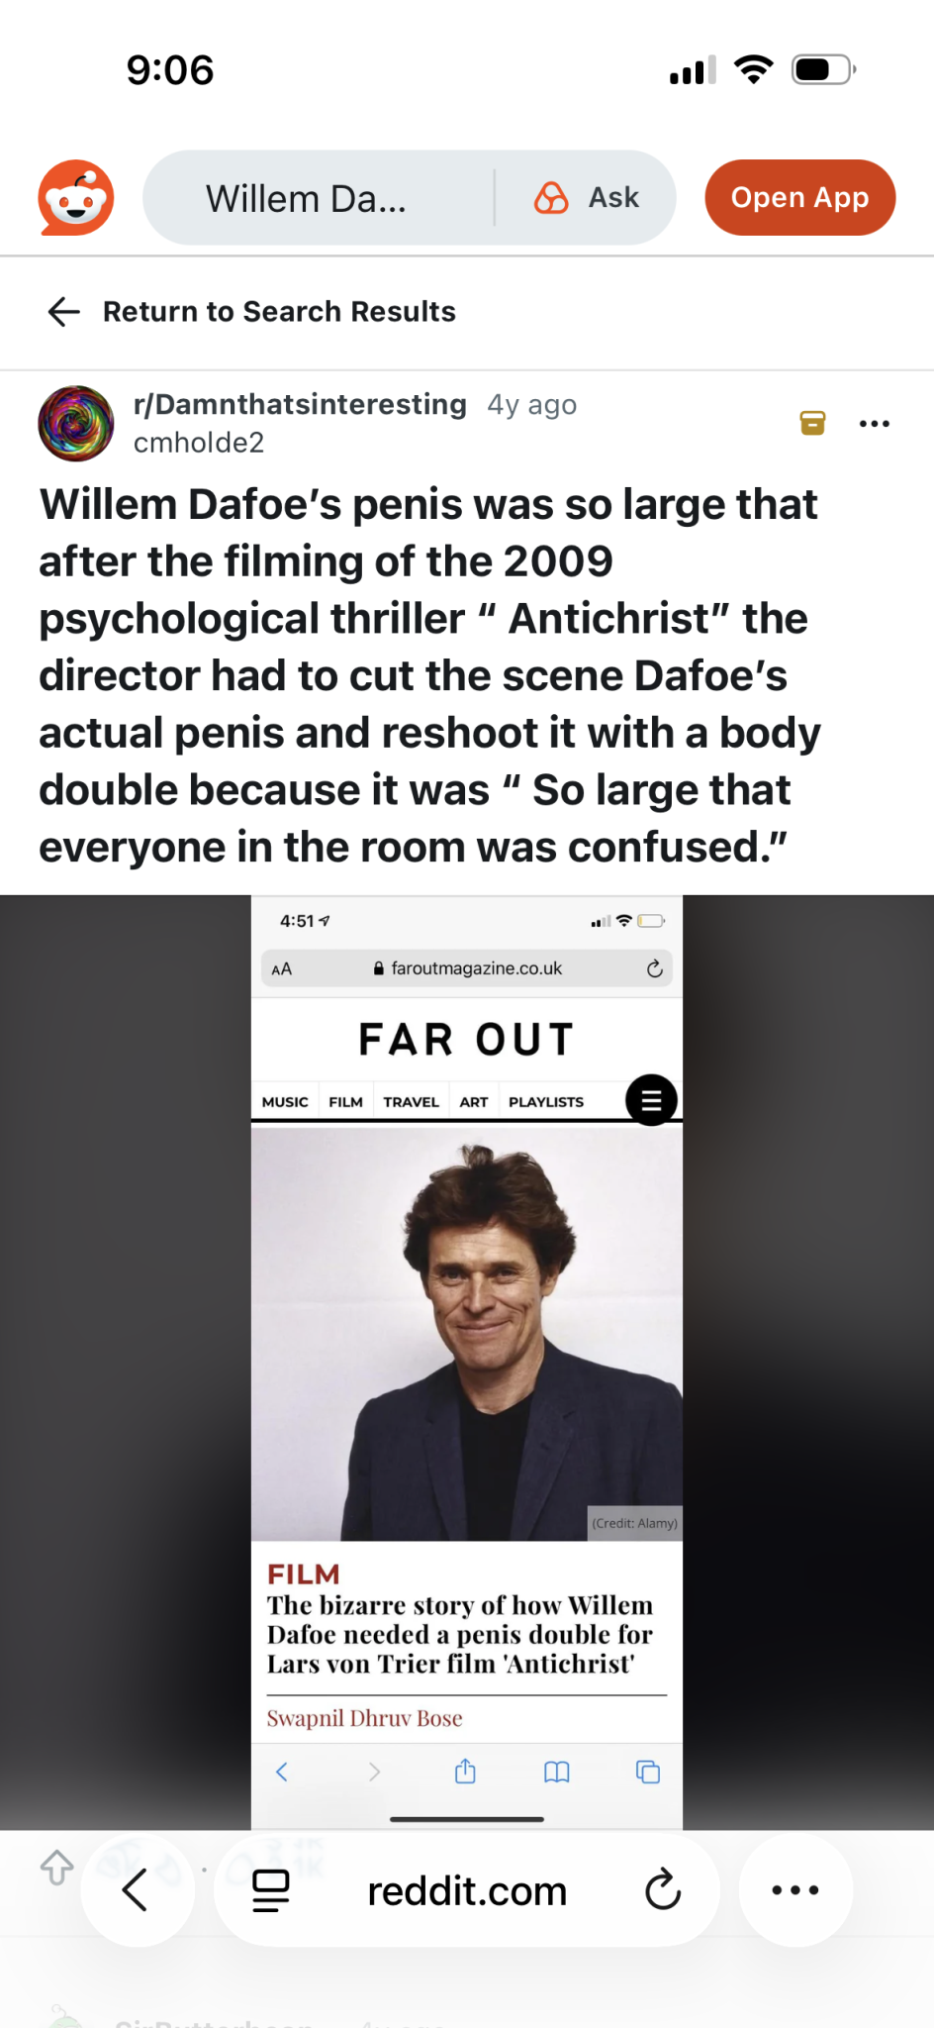Open the post's three-dot overflow menu
Image resolution: width=934 pixels, height=2028 pixels.
pyautogui.click(x=875, y=424)
